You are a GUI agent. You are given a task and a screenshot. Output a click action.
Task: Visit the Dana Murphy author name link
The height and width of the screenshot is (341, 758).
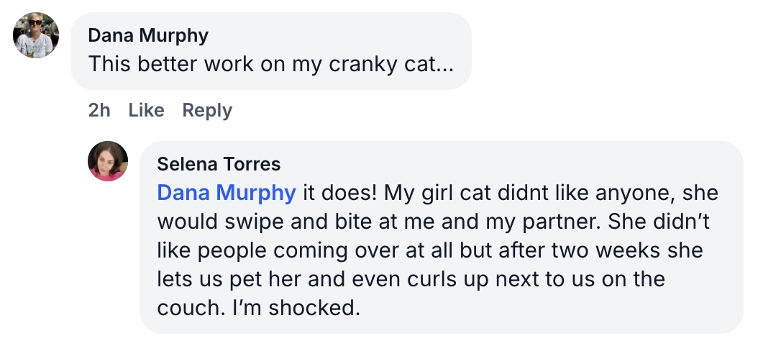coord(148,35)
